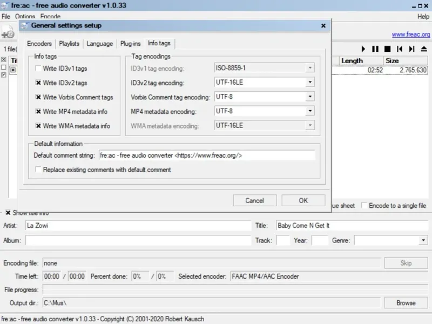Open WMA metadata encoding dropdown

coord(310,125)
